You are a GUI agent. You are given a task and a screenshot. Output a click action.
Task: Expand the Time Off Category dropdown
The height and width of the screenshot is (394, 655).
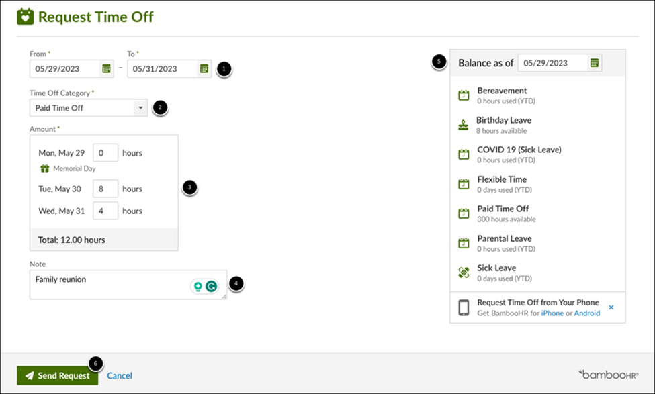(x=140, y=107)
